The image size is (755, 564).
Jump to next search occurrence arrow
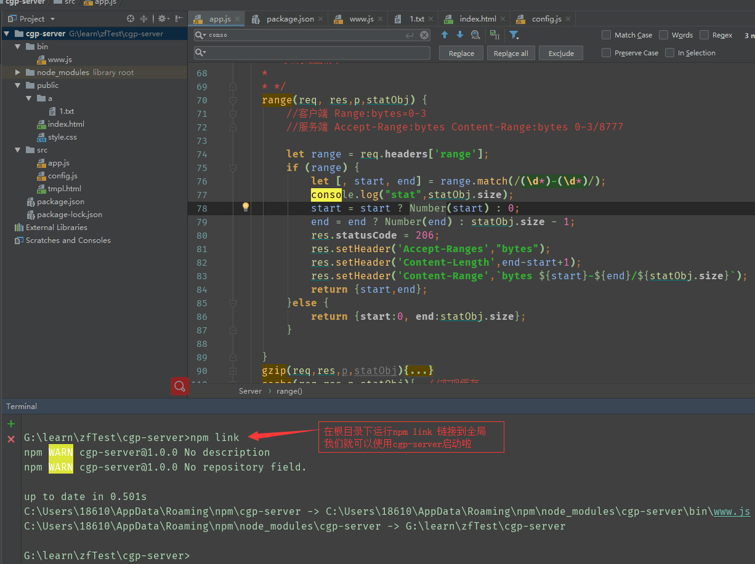click(459, 35)
